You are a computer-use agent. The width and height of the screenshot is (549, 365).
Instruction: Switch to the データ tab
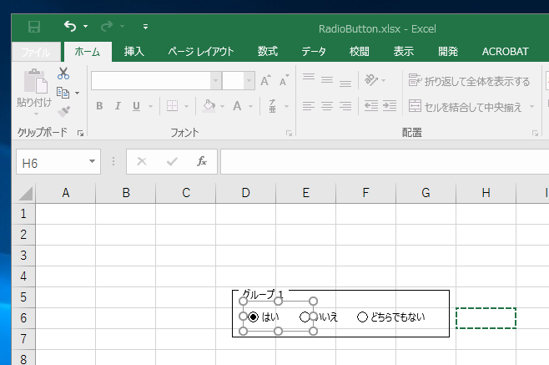coord(314,52)
